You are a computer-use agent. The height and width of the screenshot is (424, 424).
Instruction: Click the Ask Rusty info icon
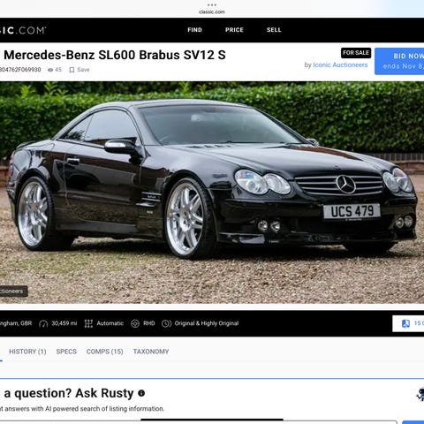141,393
